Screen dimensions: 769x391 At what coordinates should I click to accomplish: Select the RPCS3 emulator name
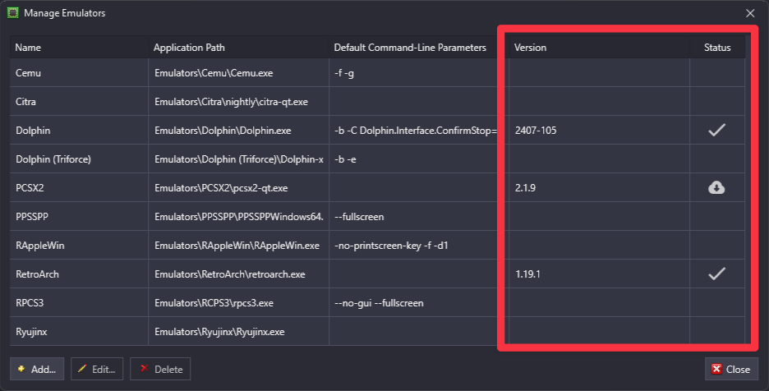[30, 302]
